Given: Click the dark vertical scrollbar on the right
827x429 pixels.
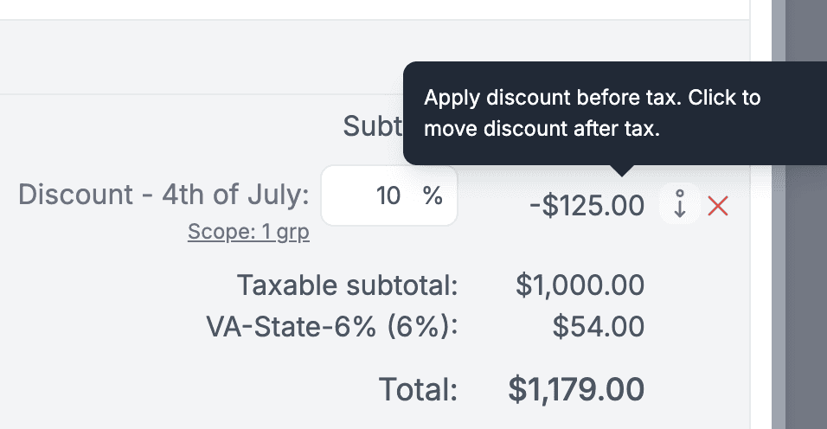Looking at the screenshot, I should [x=806, y=216].
